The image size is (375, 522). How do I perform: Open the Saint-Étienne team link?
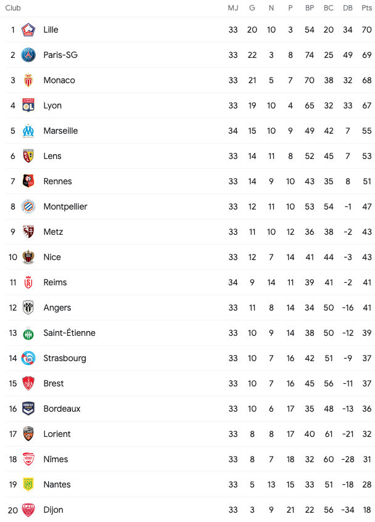(69, 333)
